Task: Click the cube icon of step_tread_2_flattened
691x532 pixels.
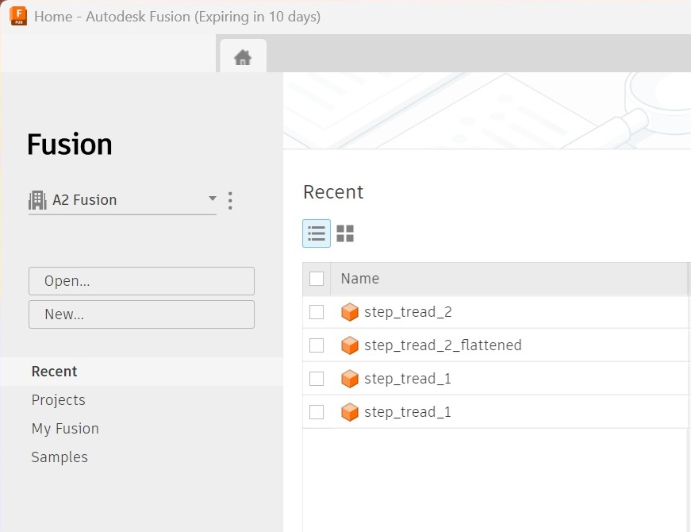Action: (x=349, y=345)
